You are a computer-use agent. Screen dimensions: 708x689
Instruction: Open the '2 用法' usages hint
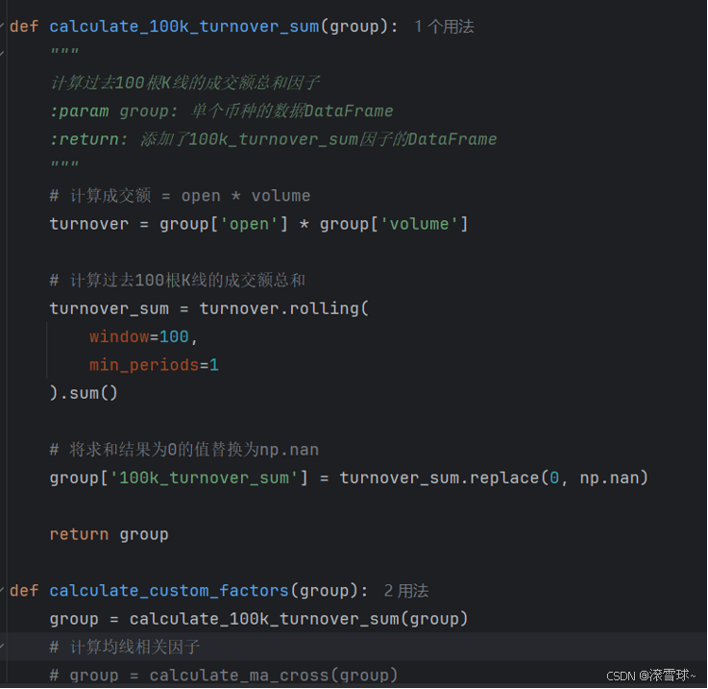pyautogui.click(x=406, y=591)
